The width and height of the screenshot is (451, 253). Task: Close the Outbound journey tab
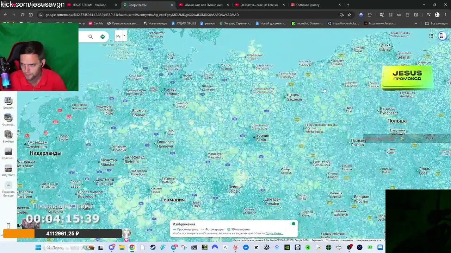(x=340, y=5)
